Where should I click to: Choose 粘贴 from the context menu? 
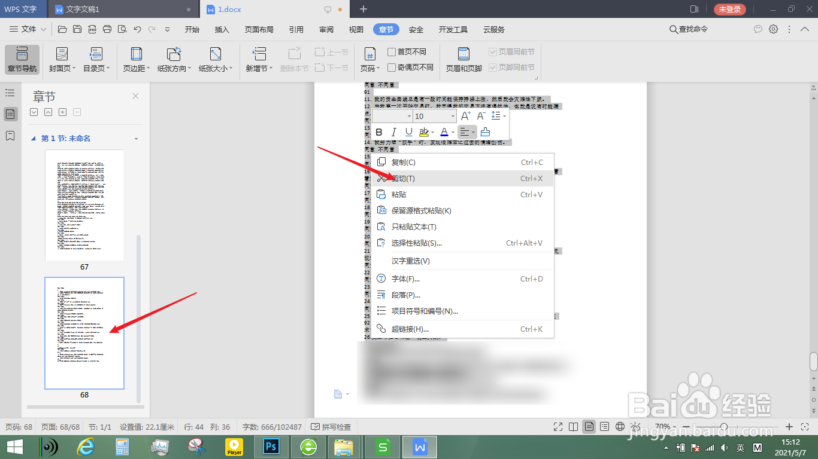pyautogui.click(x=462, y=194)
